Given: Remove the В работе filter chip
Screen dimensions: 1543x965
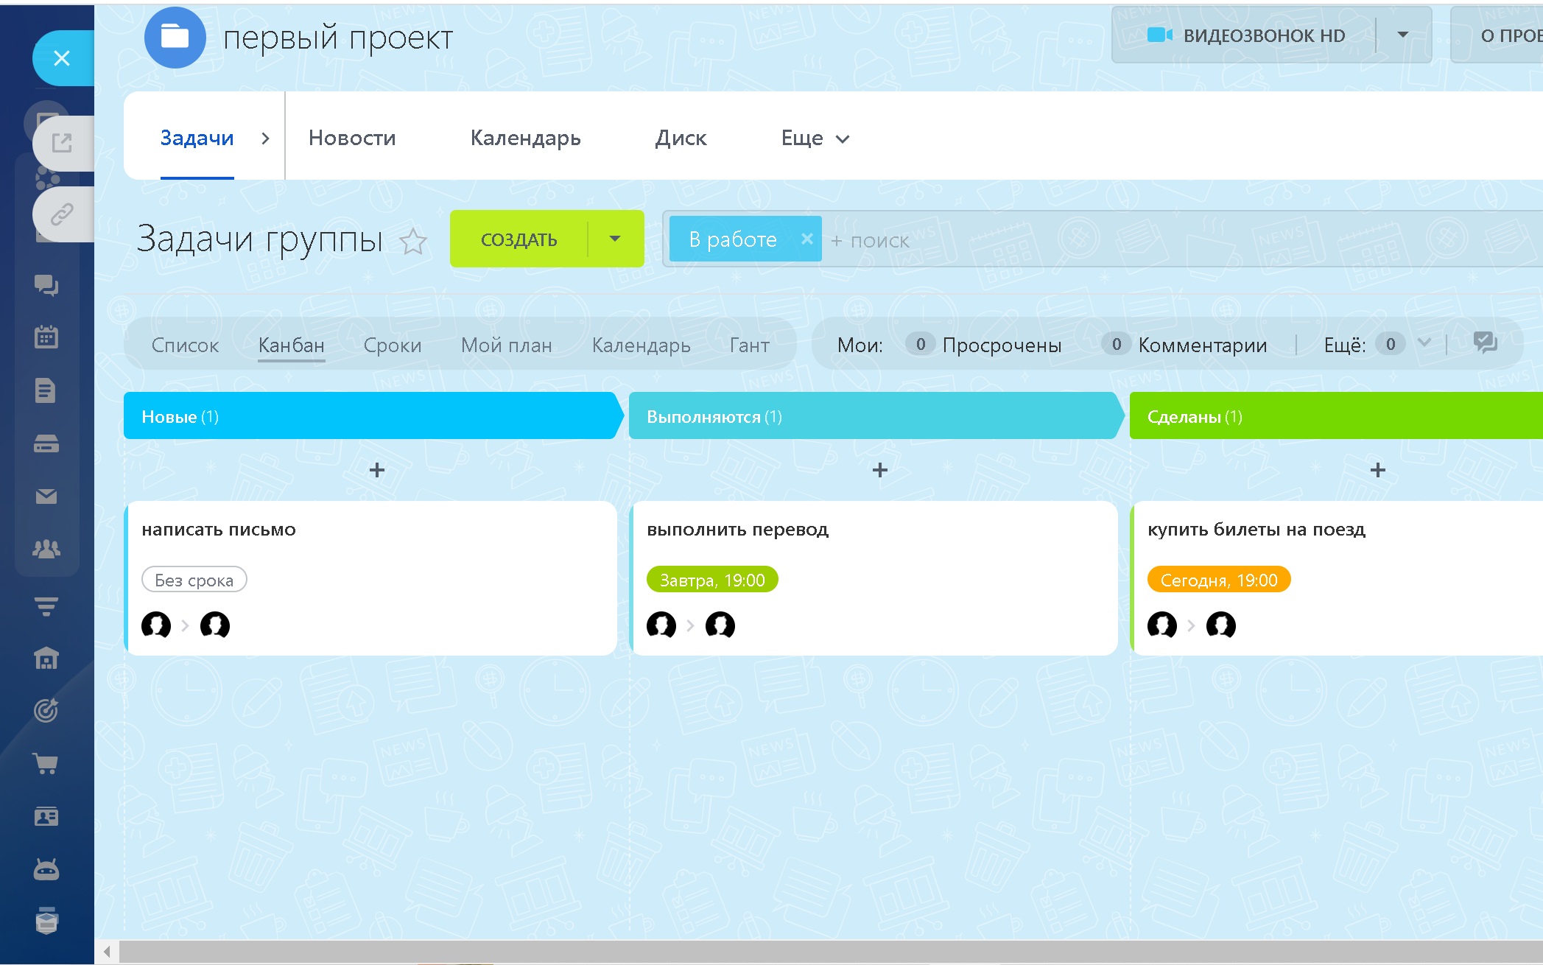Looking at the screenshot, I should tap(806, 239).
